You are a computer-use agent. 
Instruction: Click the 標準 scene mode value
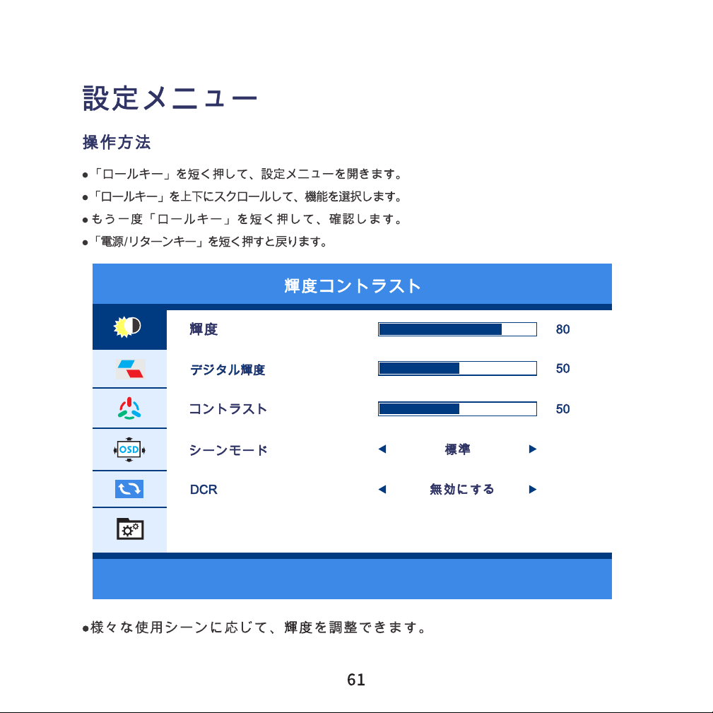coord(457,449)
